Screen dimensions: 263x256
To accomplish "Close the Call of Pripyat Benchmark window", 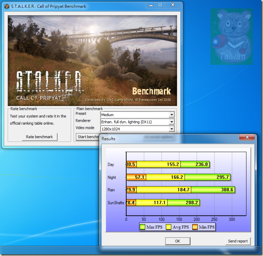I will click(173, 5).
